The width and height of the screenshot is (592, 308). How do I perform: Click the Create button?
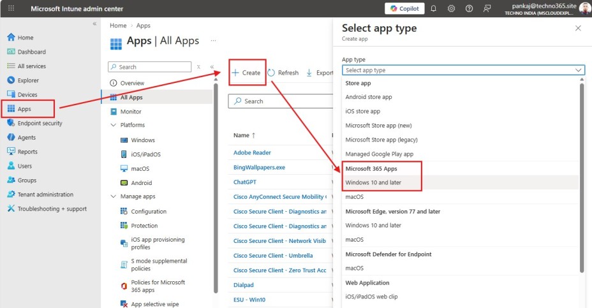[246, 73]
